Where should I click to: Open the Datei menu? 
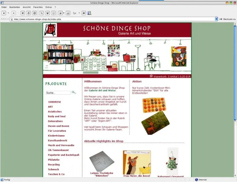4,7
